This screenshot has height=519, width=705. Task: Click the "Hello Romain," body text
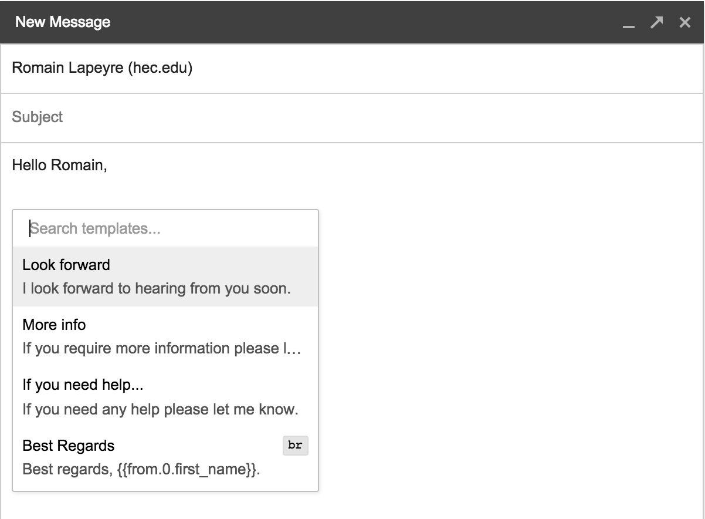[x=59, y=166]
